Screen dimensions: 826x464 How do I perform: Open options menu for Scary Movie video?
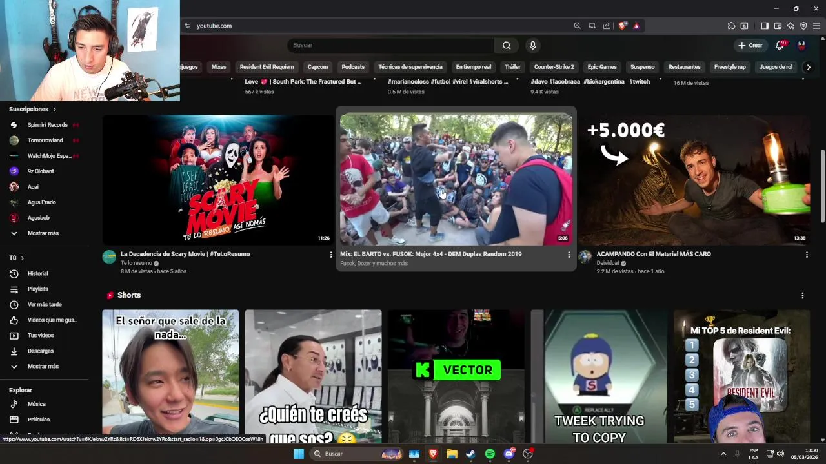pos(331,255)
